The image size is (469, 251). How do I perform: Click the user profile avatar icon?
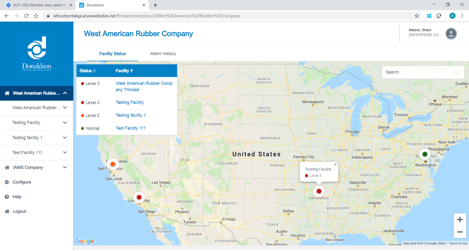pos(451,33)
